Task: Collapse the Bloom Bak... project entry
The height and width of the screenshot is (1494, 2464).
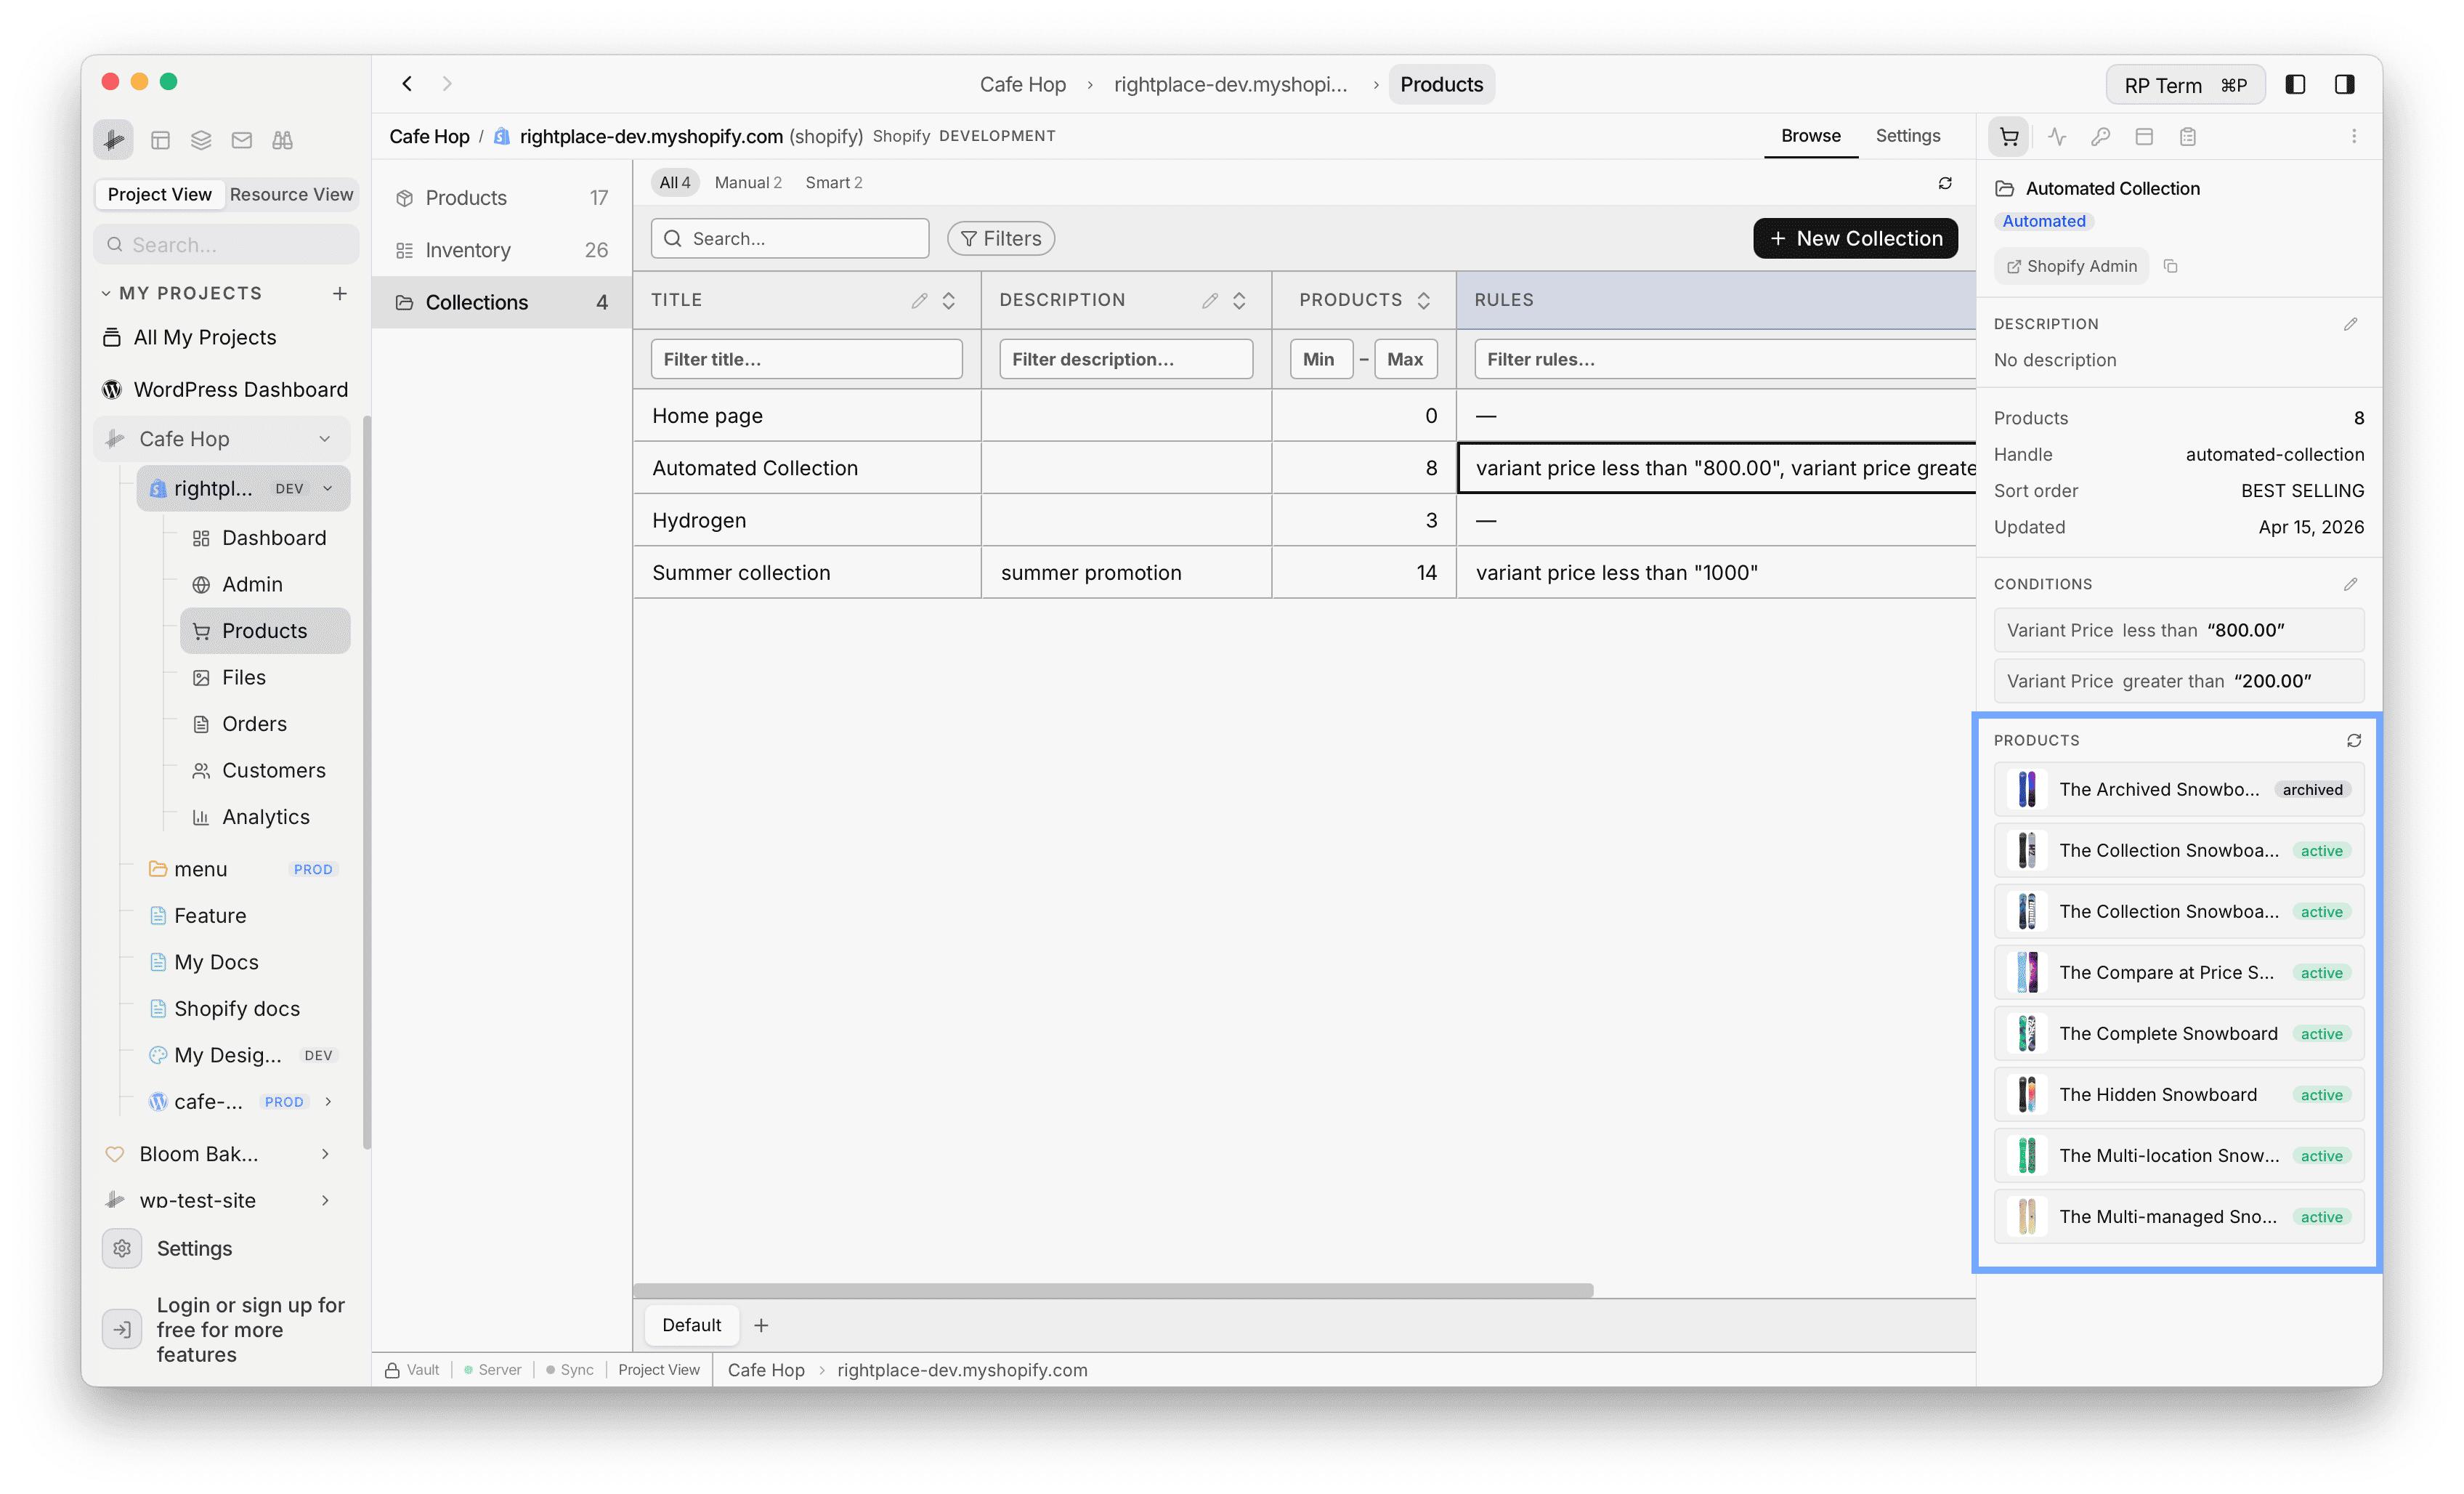Action: click(325, 1153)
